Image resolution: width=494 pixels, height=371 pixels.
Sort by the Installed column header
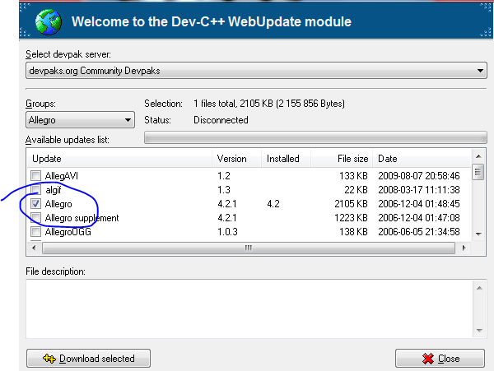click(x=286, y=159)
